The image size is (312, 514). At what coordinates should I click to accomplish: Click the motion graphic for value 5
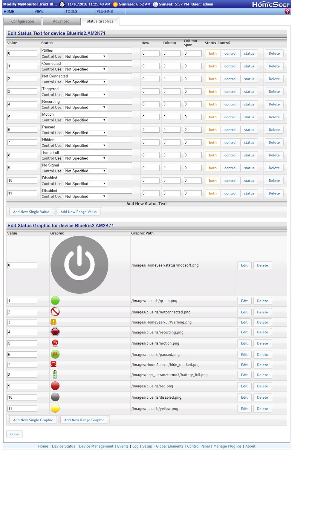(55, 343)
